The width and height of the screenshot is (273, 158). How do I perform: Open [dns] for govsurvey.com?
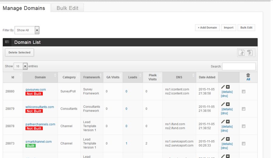pos(224,96)
